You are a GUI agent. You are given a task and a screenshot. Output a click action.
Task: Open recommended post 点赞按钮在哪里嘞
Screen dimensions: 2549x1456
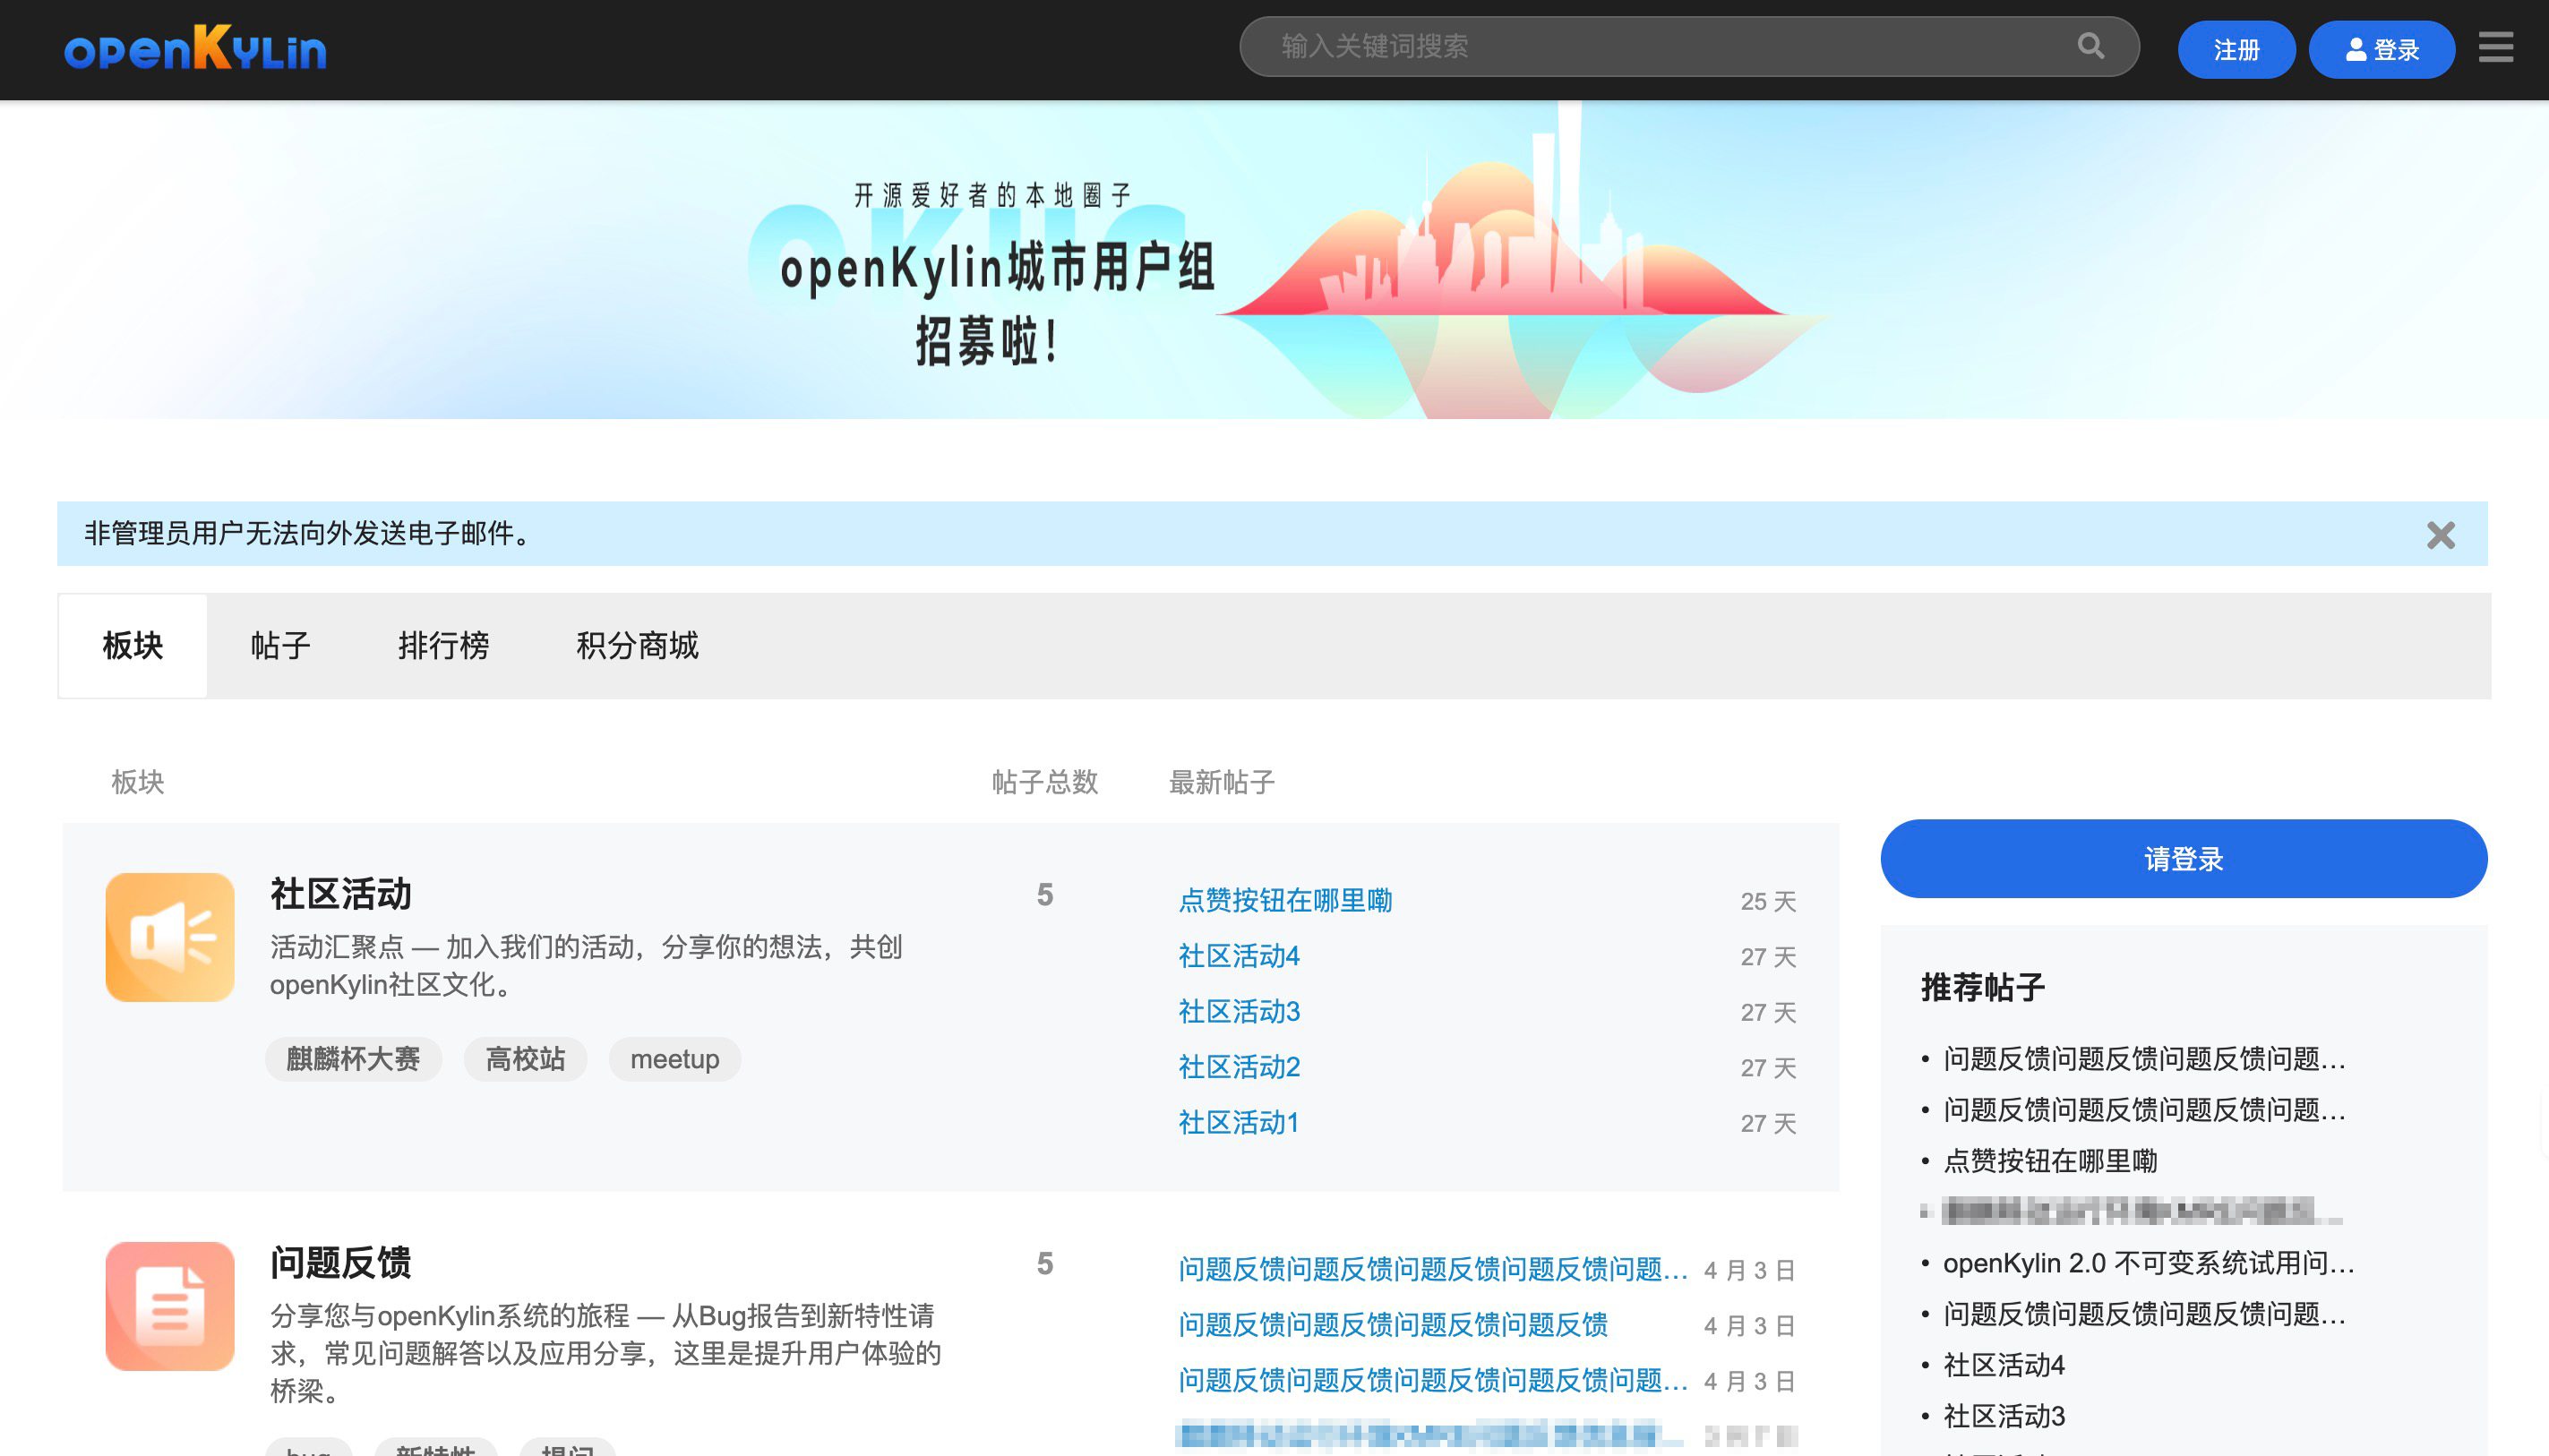coord(2050,1160)
